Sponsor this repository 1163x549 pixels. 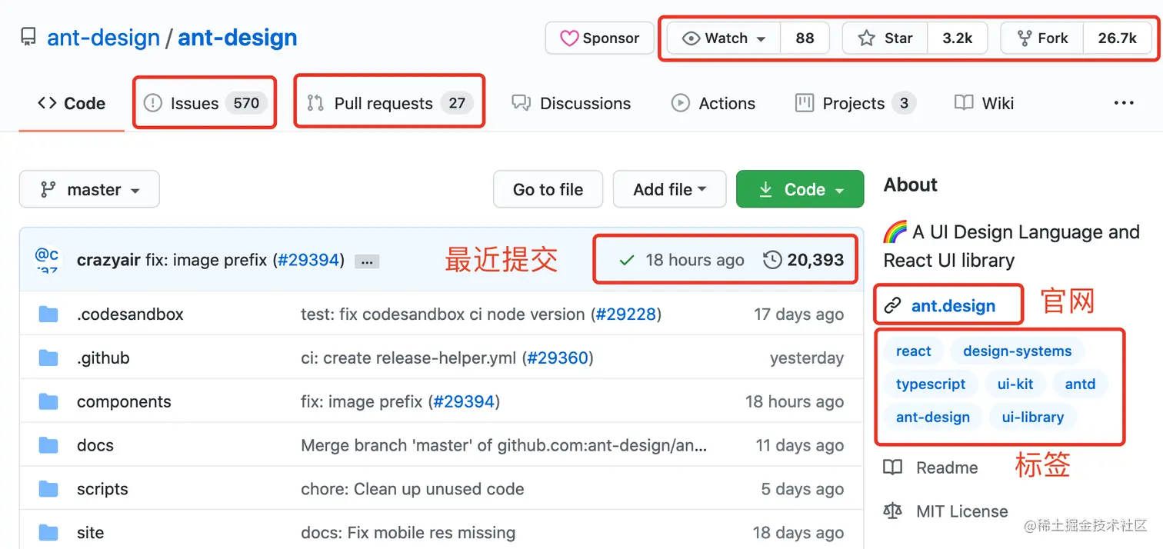600,38
